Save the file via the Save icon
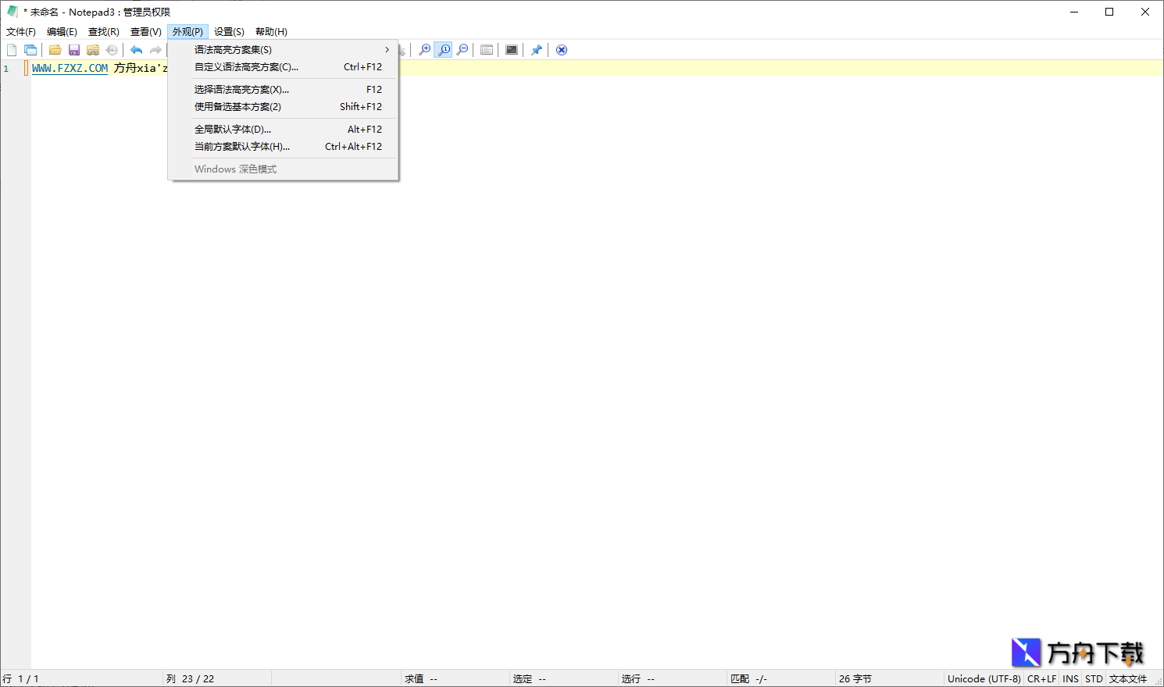Image resolution: width=1164 pixels, height=687 pixels. click(74, 49)
